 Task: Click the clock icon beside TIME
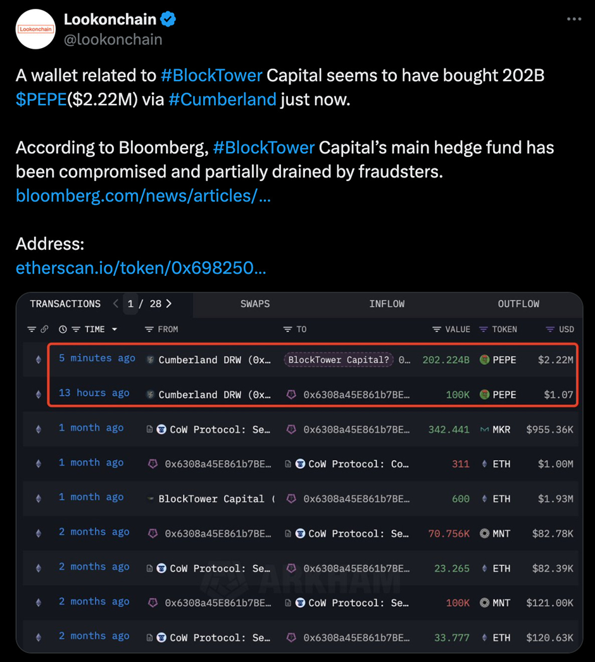coord(63,329)
